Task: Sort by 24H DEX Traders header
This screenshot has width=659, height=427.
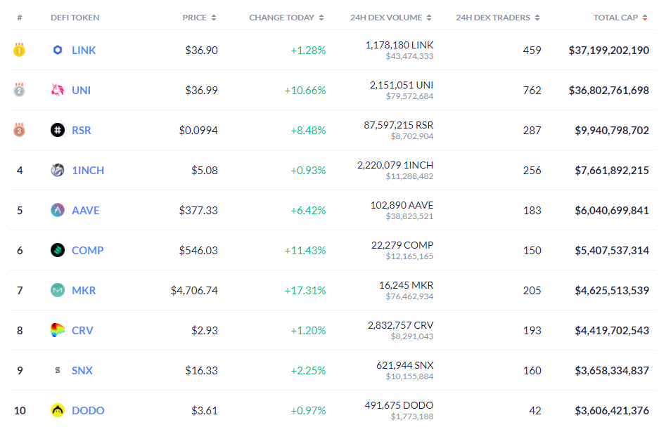Action: click(497, 18)
